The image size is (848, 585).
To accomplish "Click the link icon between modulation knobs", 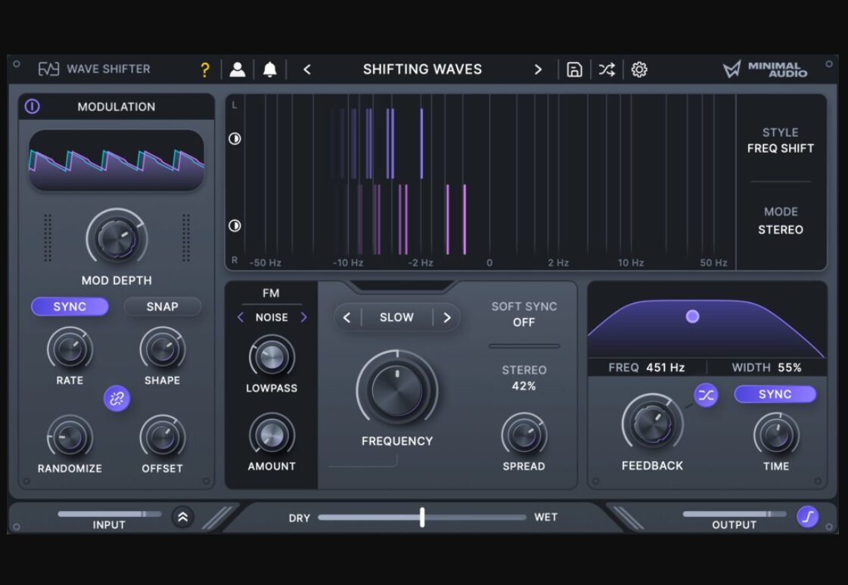I will (x=116, y=398).
